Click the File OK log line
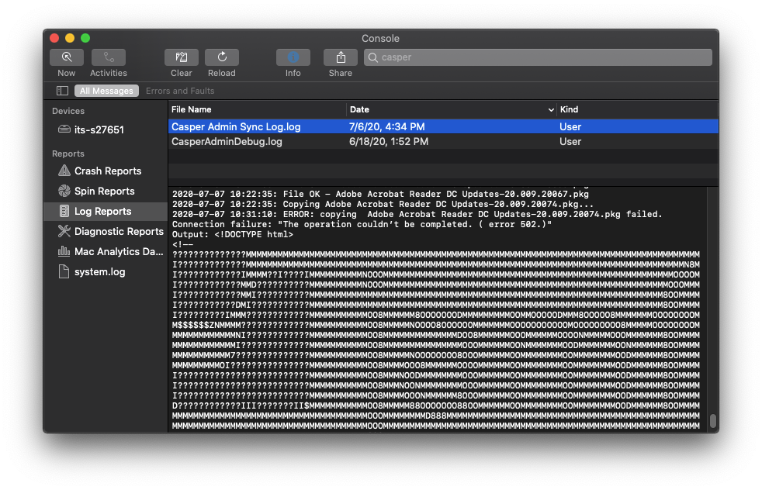Screen dimensions: 762x490 pos(380,194)
